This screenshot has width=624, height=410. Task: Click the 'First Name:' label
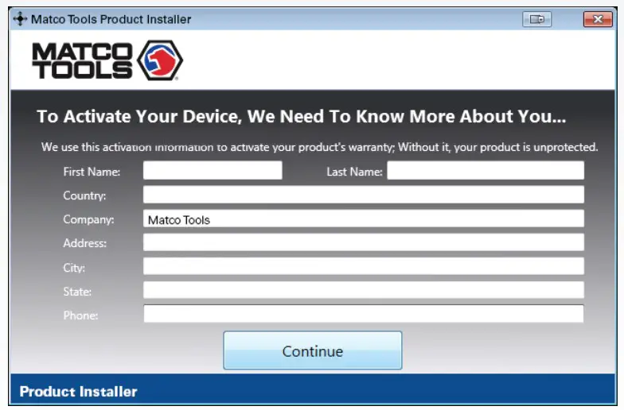(92, 172)
